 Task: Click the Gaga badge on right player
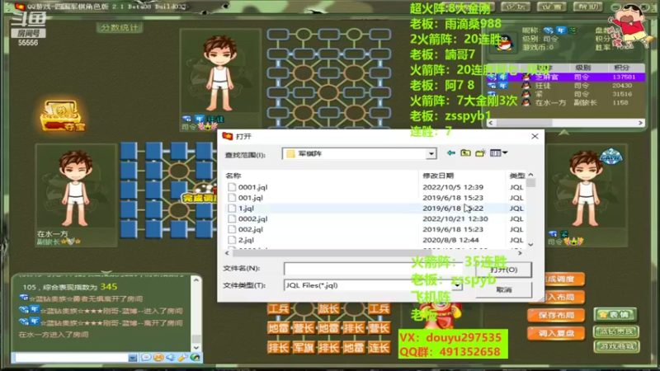point(610,157)
